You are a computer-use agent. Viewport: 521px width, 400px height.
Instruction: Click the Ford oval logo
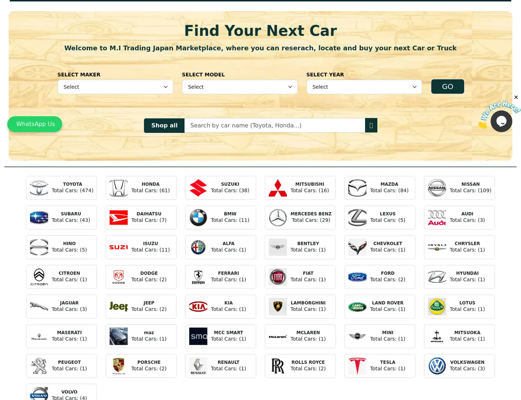pyautogui.click(x=357, y=277)
